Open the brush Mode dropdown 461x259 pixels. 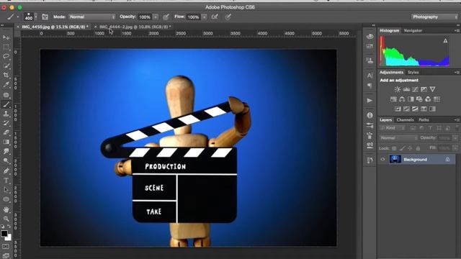point(92,17)
